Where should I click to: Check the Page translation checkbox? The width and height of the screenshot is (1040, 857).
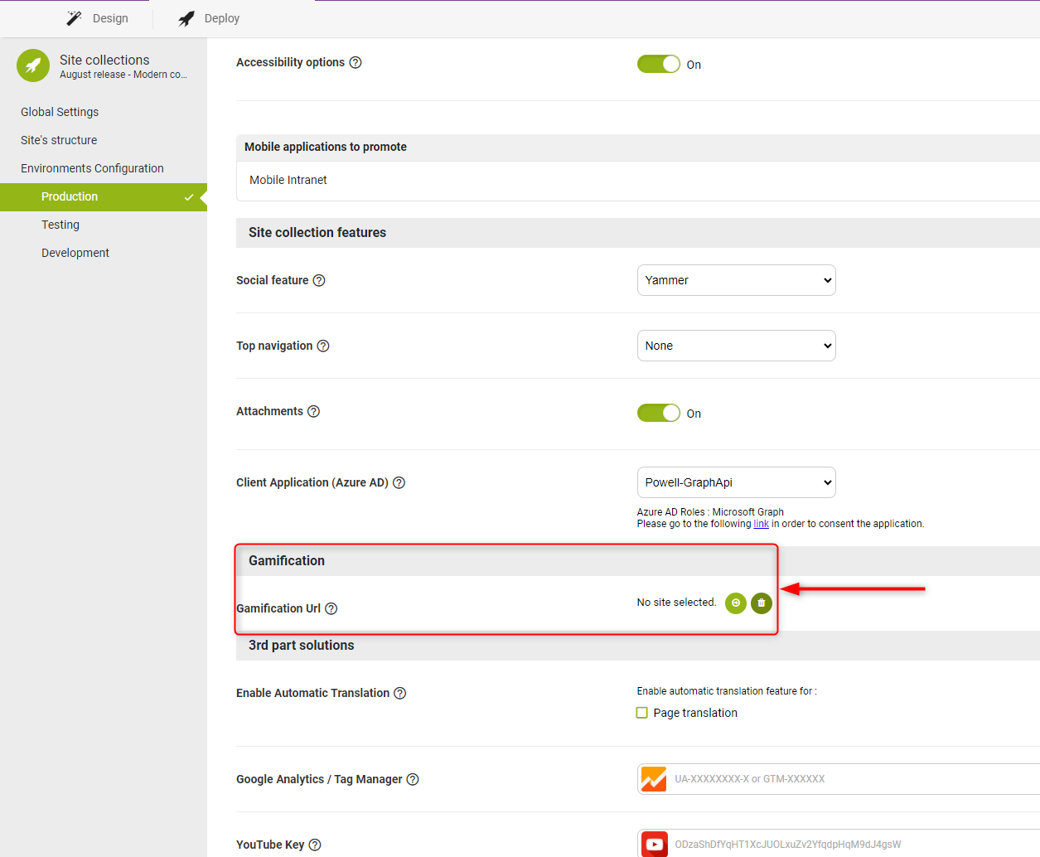click(641, 713)
